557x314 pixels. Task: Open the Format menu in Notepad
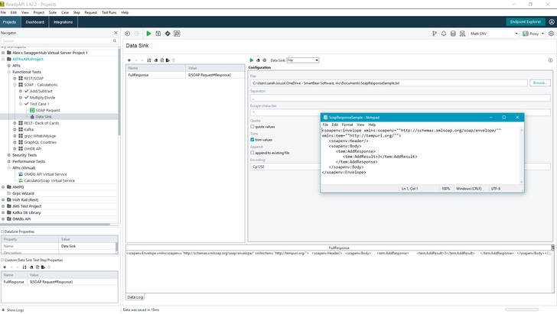[347, 125]
